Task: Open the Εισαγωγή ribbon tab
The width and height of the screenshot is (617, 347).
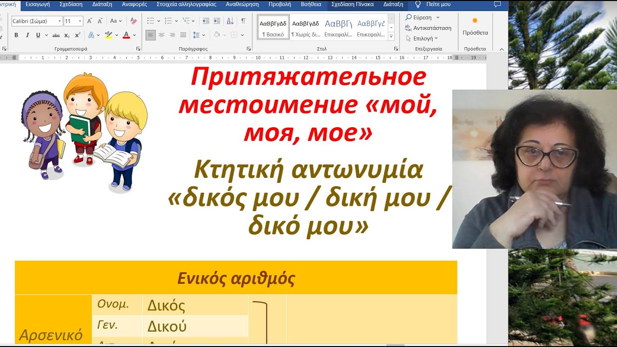Action: click(x=38, y=4)
